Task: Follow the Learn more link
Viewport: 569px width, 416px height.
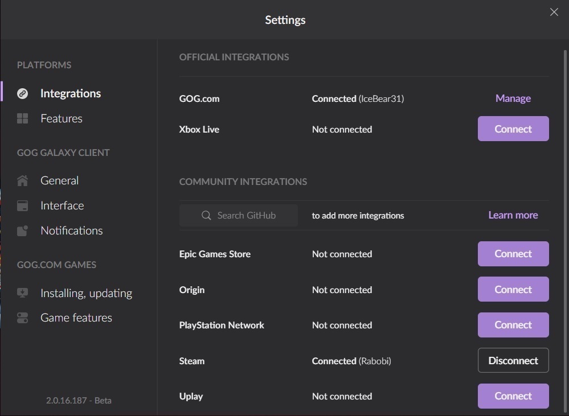Action: (x=513, y=215)
